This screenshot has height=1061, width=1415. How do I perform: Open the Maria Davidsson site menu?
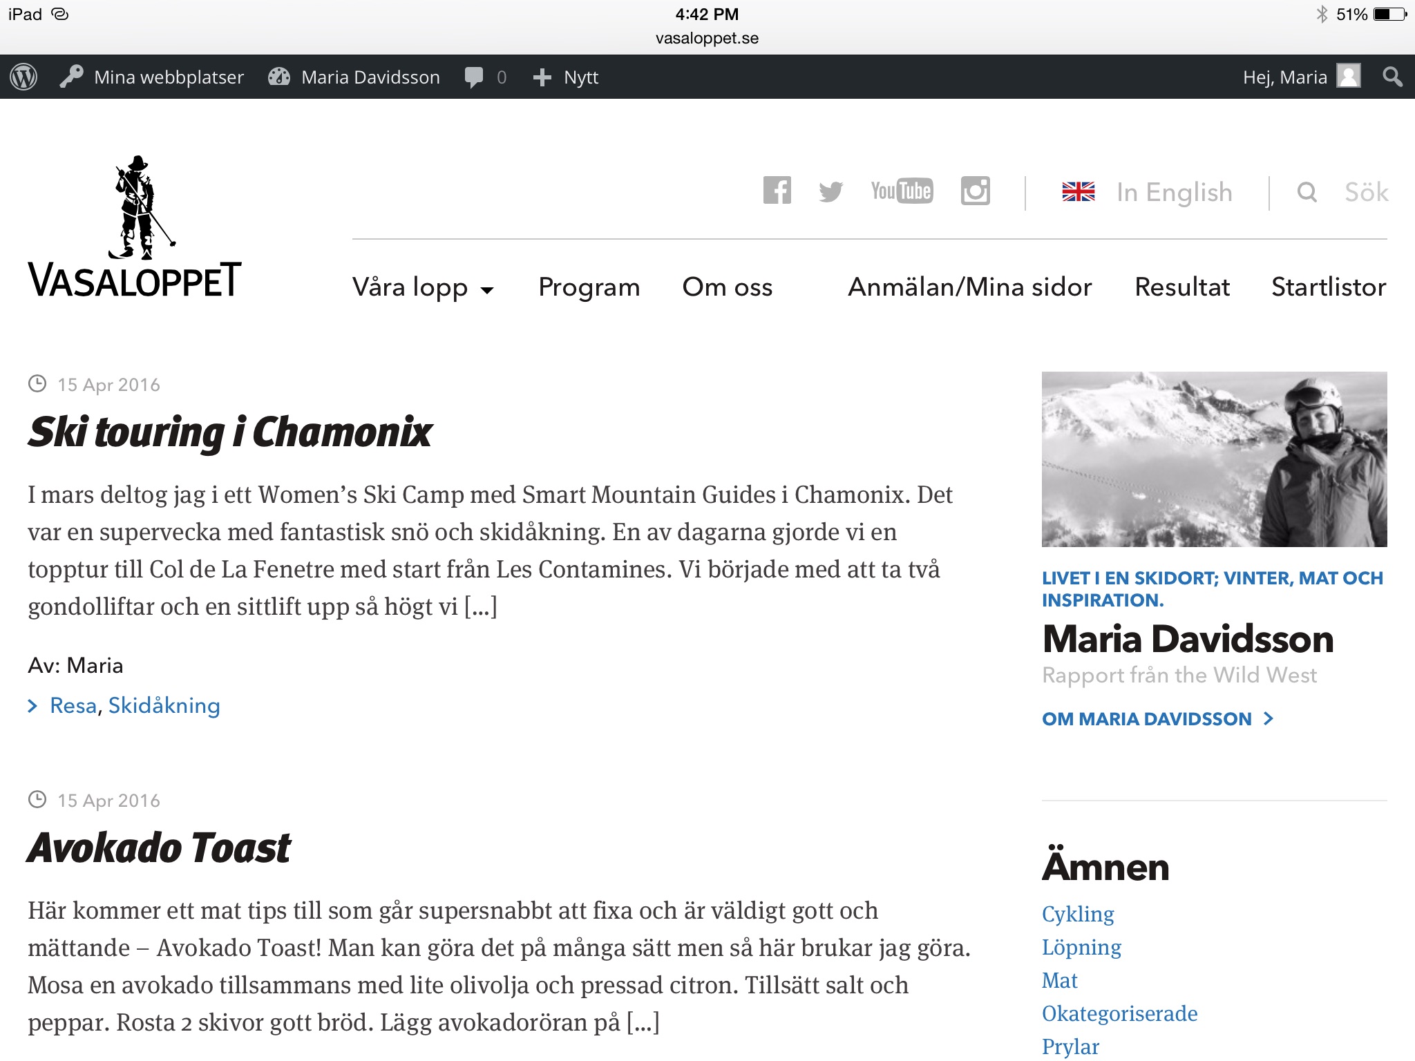click(x=370, y=77)
